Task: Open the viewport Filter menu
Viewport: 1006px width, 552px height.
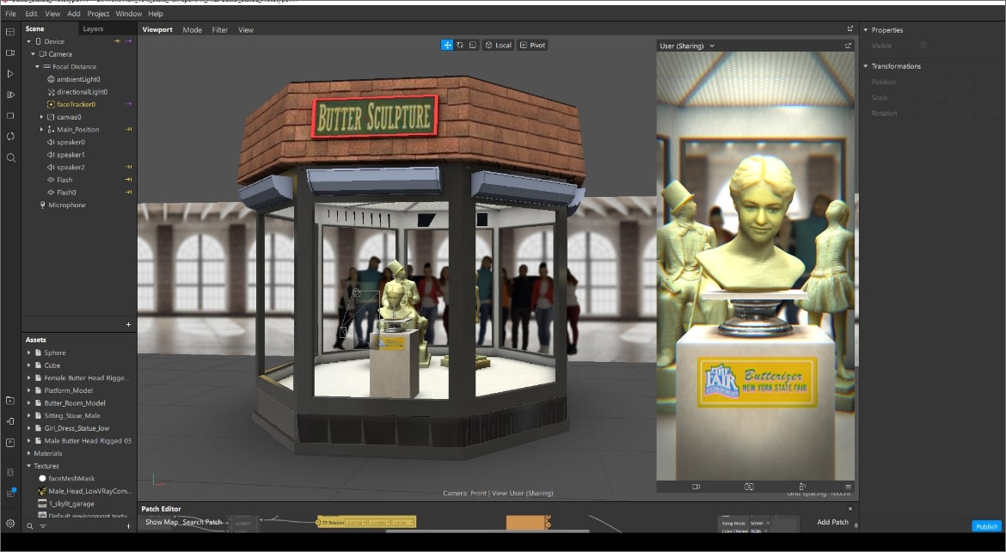Action: tap(220, 29)
